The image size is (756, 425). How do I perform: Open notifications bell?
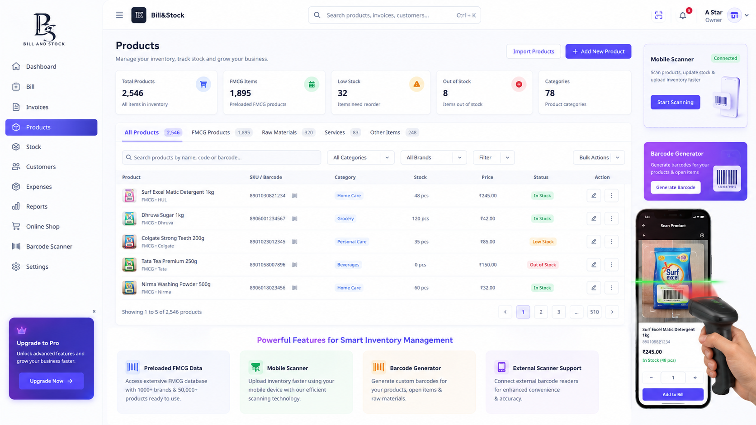click(x=683, y=15)
